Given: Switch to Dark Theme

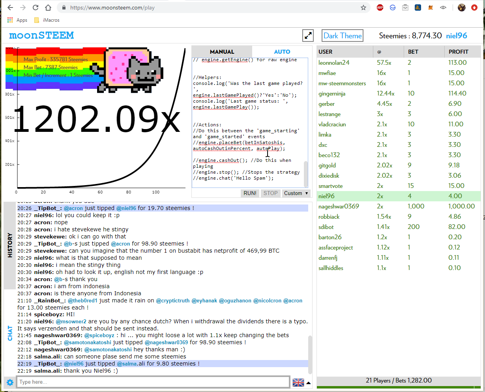Looking at the screenshot, I should pyautogui.click(x=343, y=36).
